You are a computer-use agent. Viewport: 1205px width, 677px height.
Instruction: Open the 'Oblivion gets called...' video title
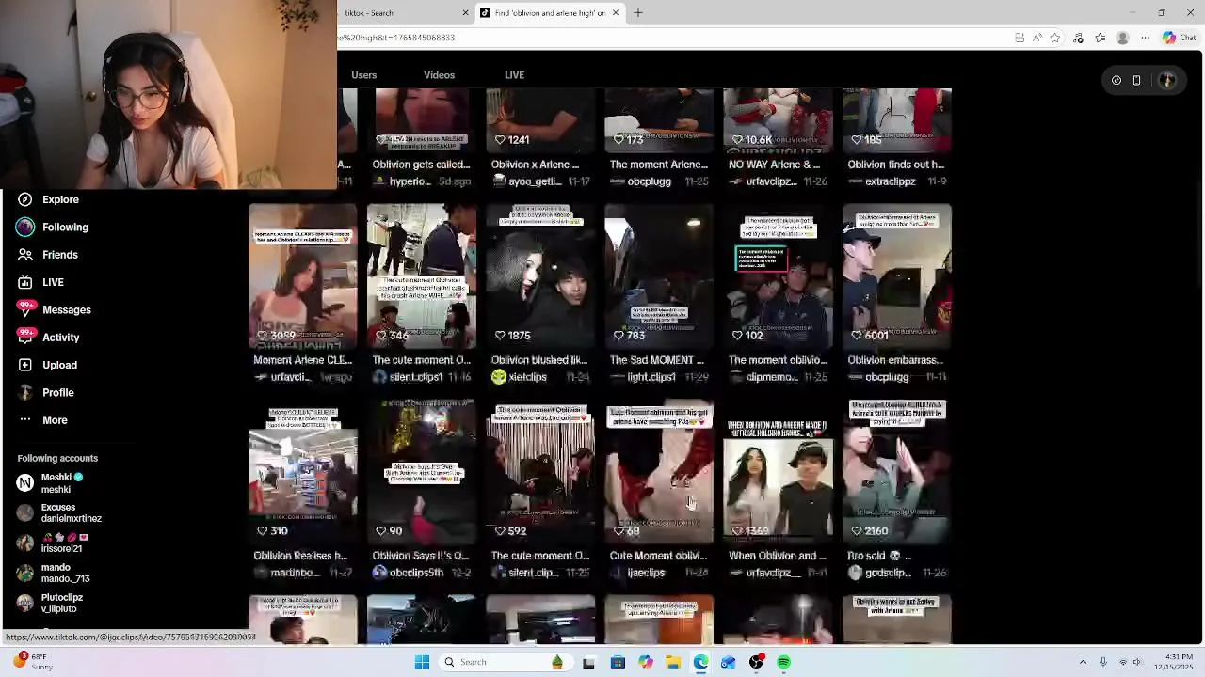click(421, 165)
